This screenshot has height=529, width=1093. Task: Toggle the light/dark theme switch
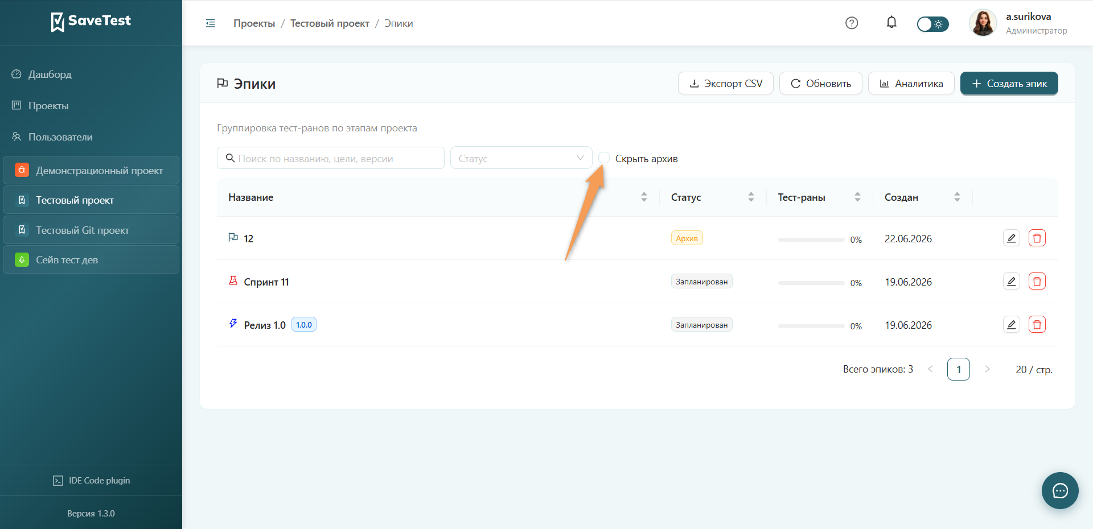pyautogui.click(x=932, y=24)
